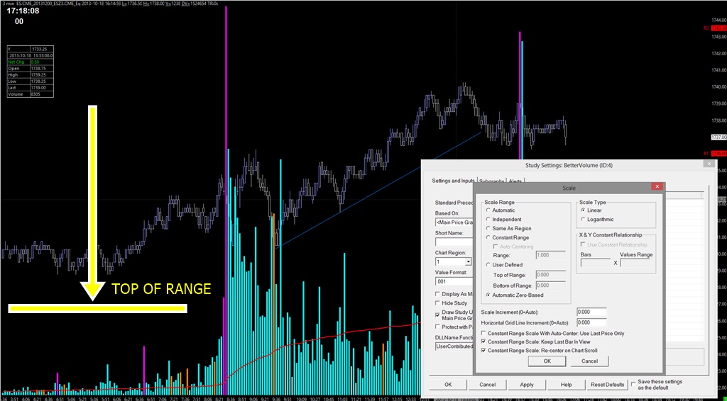Screen dimensions: 727x401
Task: Confirm the Scale dialog with OK
Action: 547,361
